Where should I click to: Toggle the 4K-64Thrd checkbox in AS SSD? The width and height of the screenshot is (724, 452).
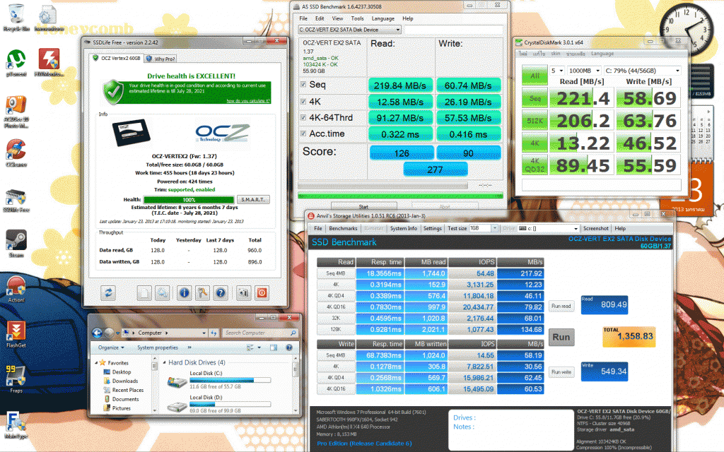[303, 118]
